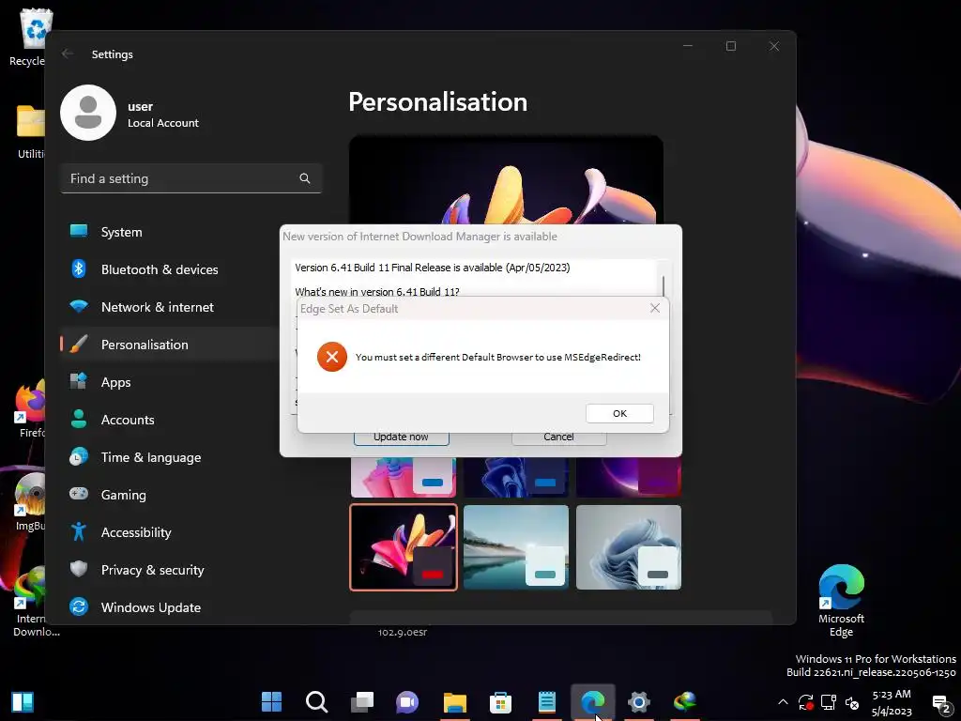Open the taskbar clock and date
961x721 pixels.
tap(892, 702)
